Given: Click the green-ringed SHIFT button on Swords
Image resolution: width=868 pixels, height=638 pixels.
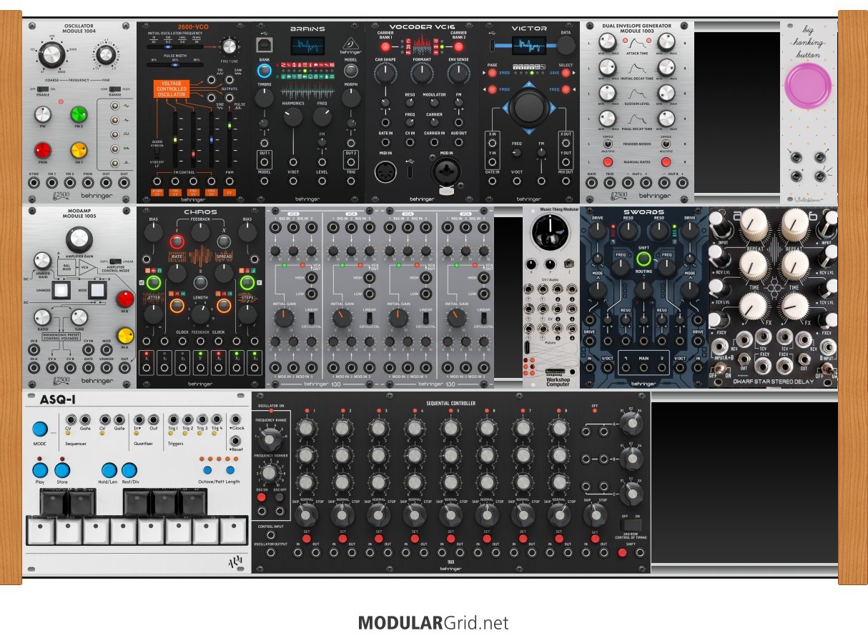Looking at the screenshot, I should pyautogui.click(x=643, y=259).
